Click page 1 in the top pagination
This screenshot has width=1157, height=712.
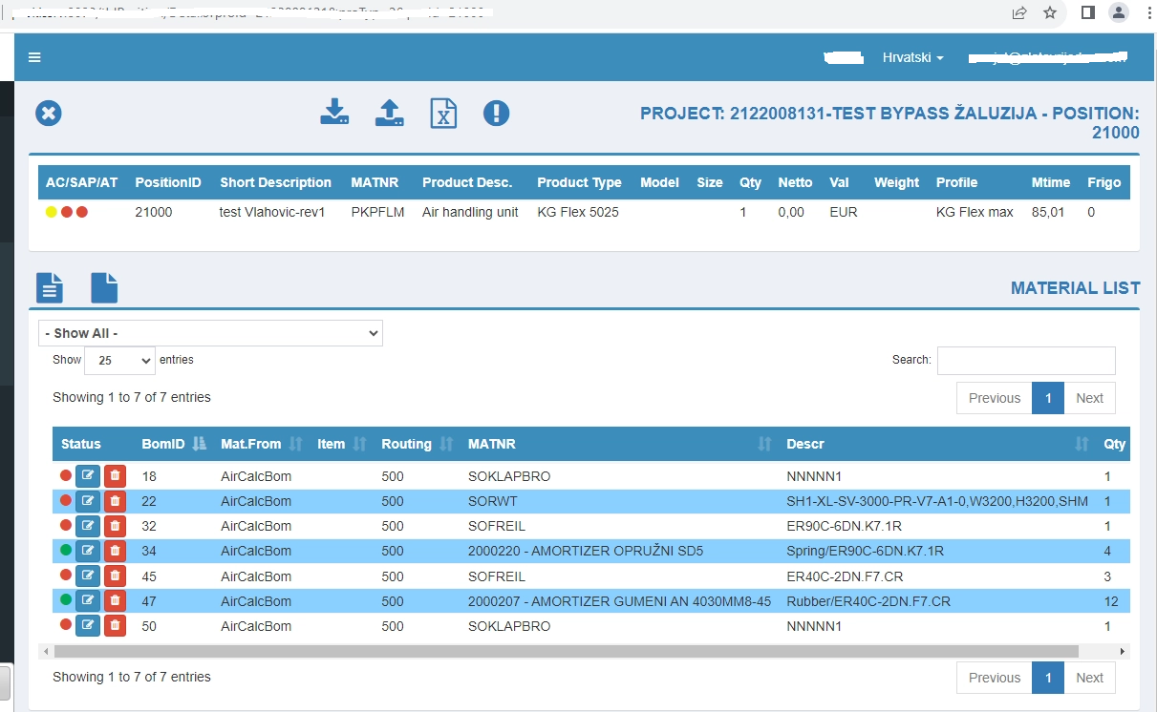(1048, 398)
